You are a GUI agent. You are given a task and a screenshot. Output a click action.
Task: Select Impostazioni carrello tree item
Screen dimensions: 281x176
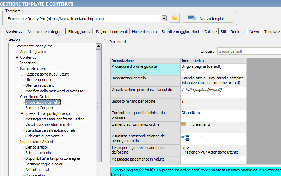[x=43, y=102]
